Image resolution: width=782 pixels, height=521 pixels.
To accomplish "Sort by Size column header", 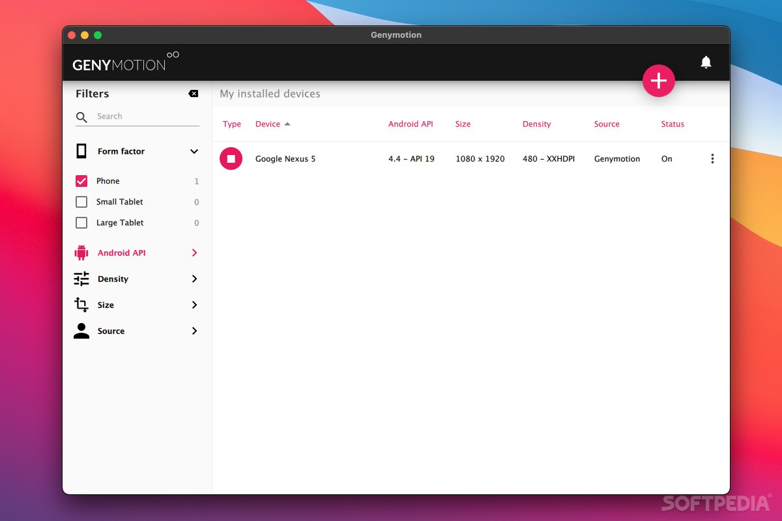I will pyautogui.click(x=463, y=124).
